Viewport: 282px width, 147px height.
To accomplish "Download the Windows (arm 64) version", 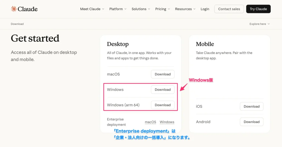I will [x=162, y=105].
